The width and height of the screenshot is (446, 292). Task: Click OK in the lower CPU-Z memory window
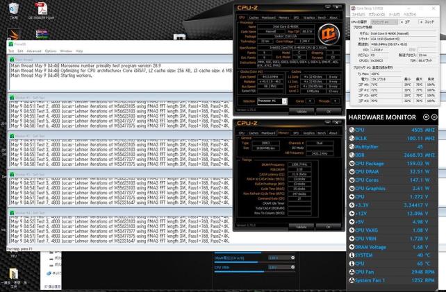(329, 227)
